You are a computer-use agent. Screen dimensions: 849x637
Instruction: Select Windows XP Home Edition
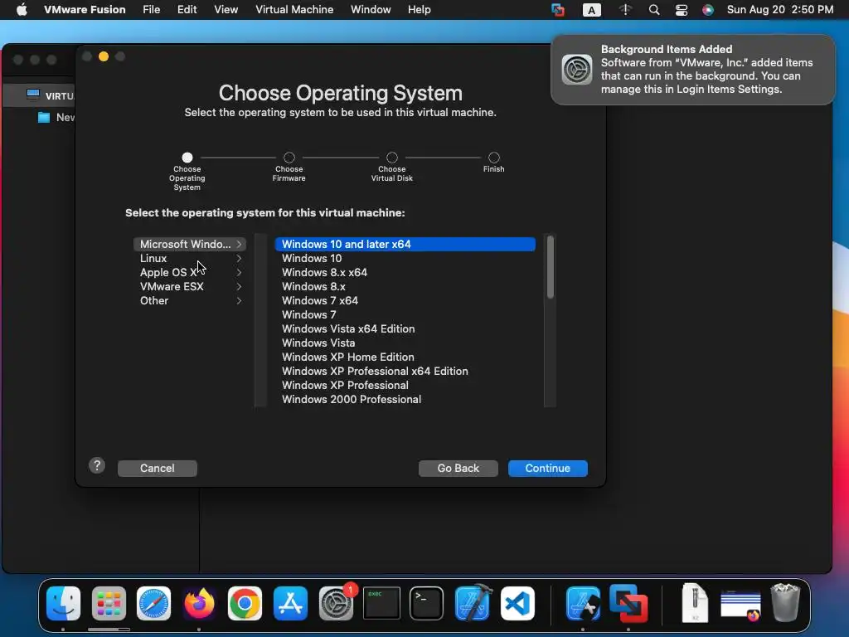[405, 357]
